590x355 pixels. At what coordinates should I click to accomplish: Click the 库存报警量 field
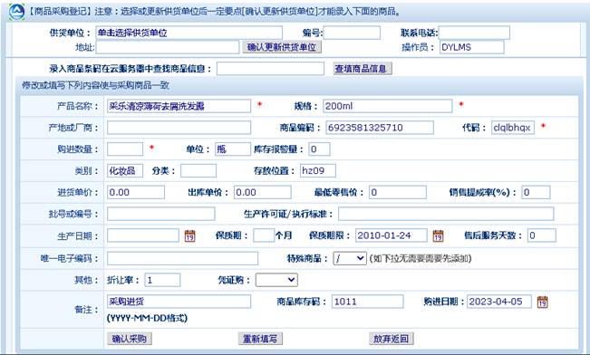(x=319, y=149)
